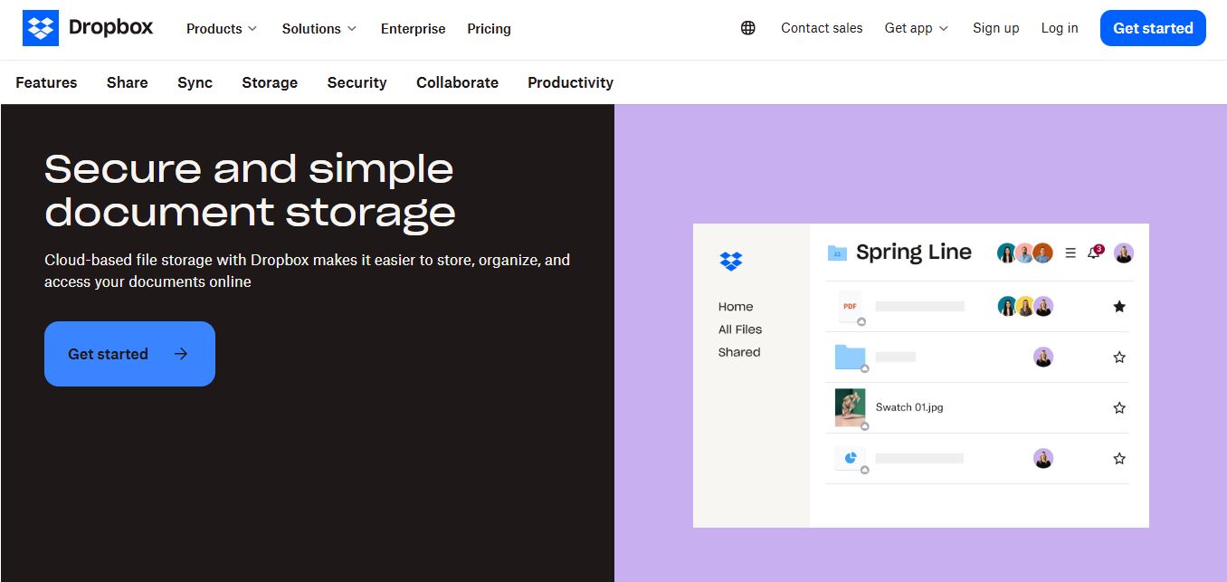Click the Contact sales link

pos(822,28)
